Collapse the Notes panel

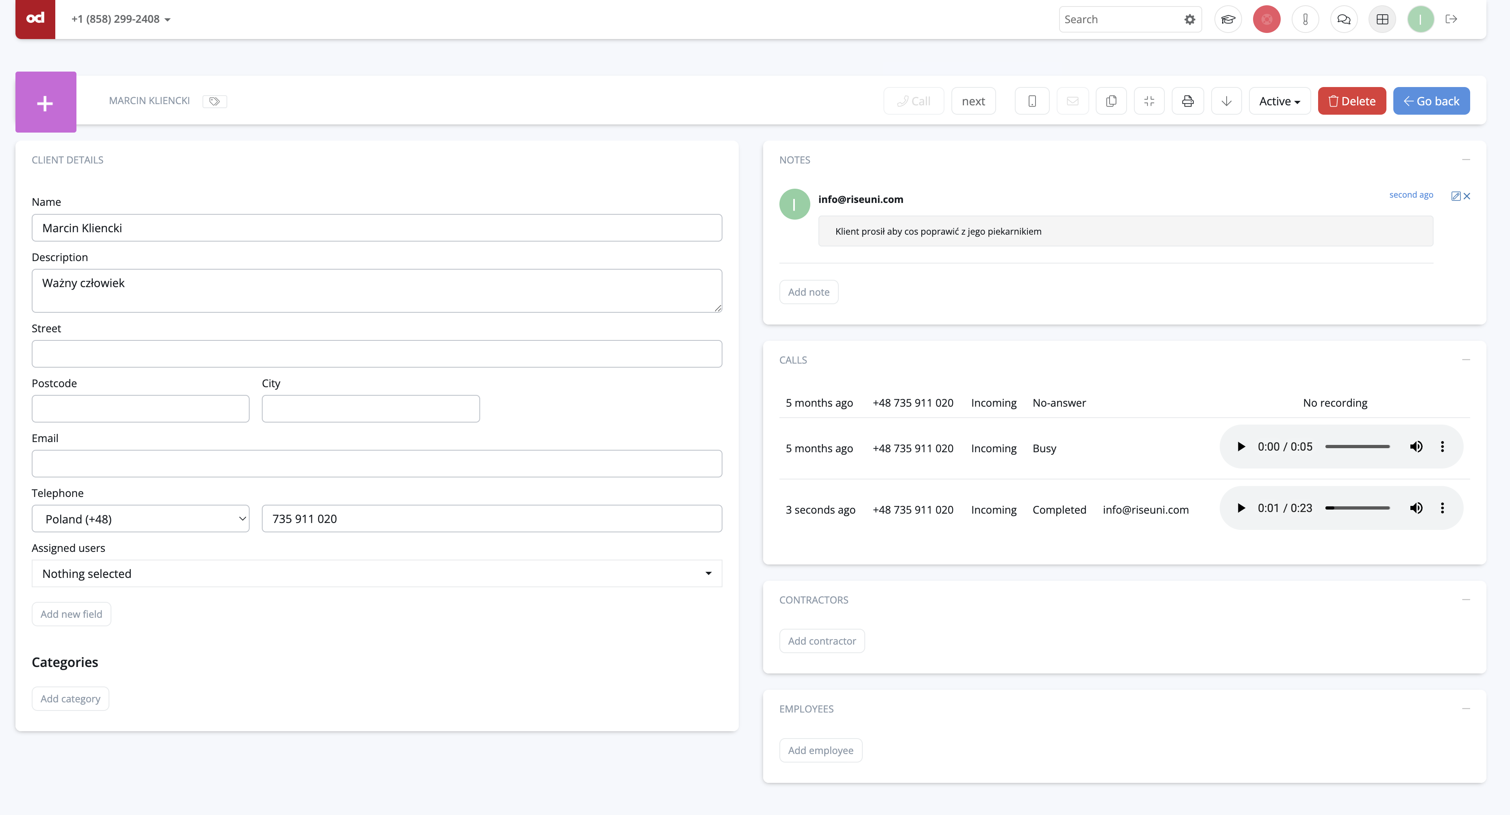coord(1465,159)
